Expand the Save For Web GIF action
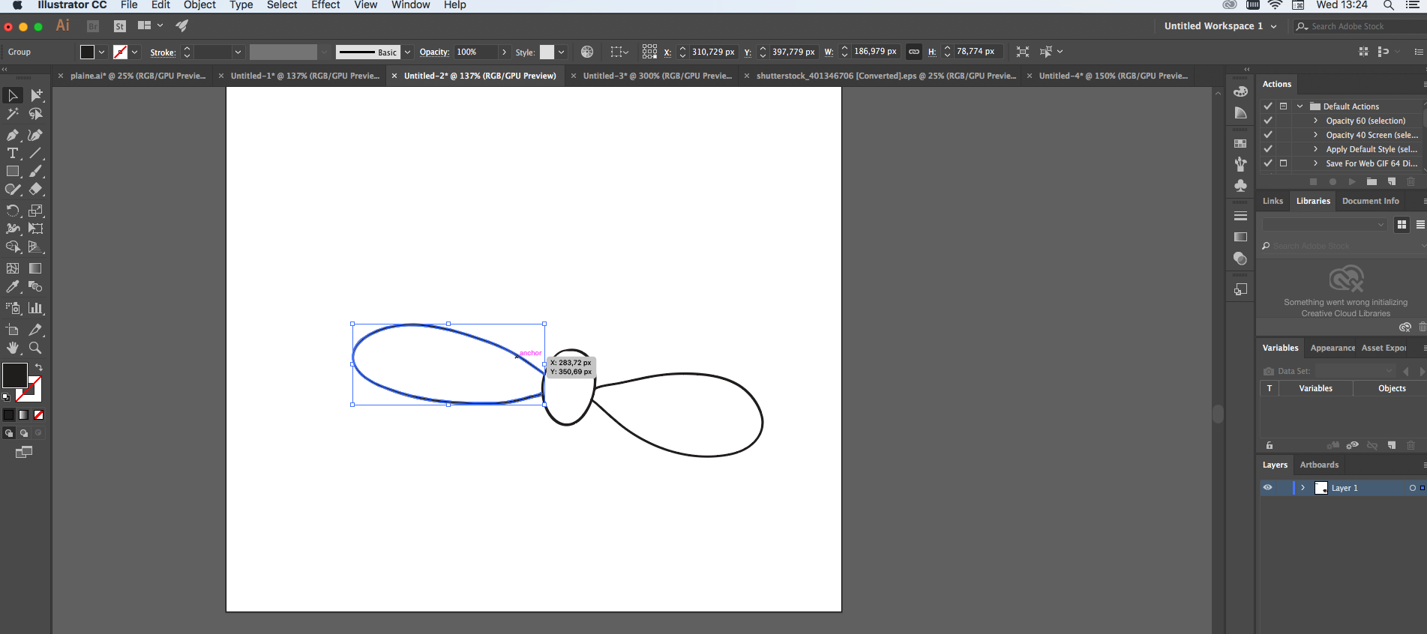Image resolution: width=1427 pixels, height=634 pixels. coord(1315,163)
